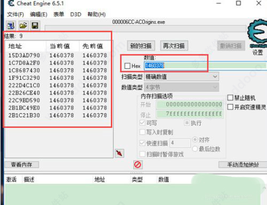
Task: Open the 文件(F) menu
Action: pos(15,14)
